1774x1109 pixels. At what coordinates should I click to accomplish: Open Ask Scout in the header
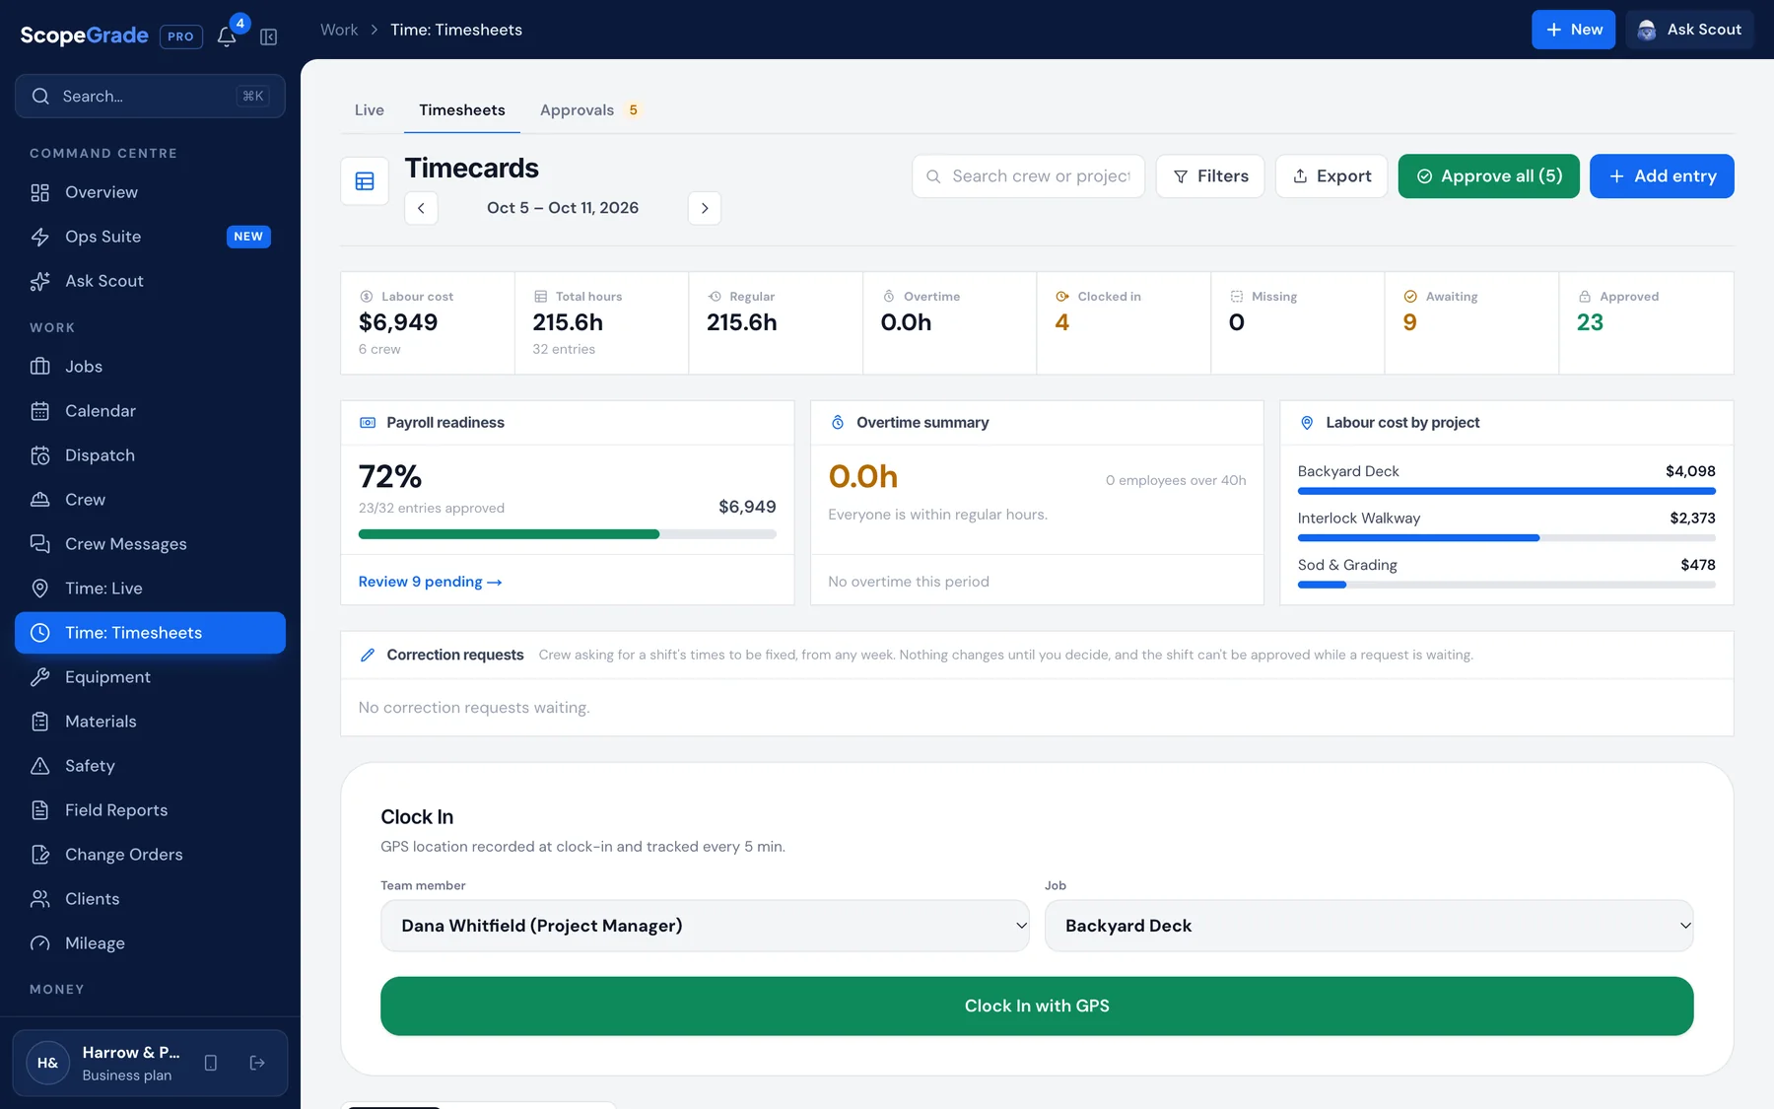click(x=1689, y=30)
